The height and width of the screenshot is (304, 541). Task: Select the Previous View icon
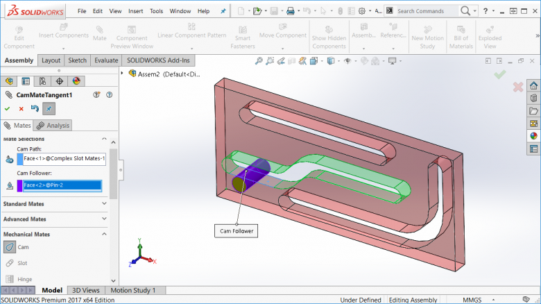point(281,61)
